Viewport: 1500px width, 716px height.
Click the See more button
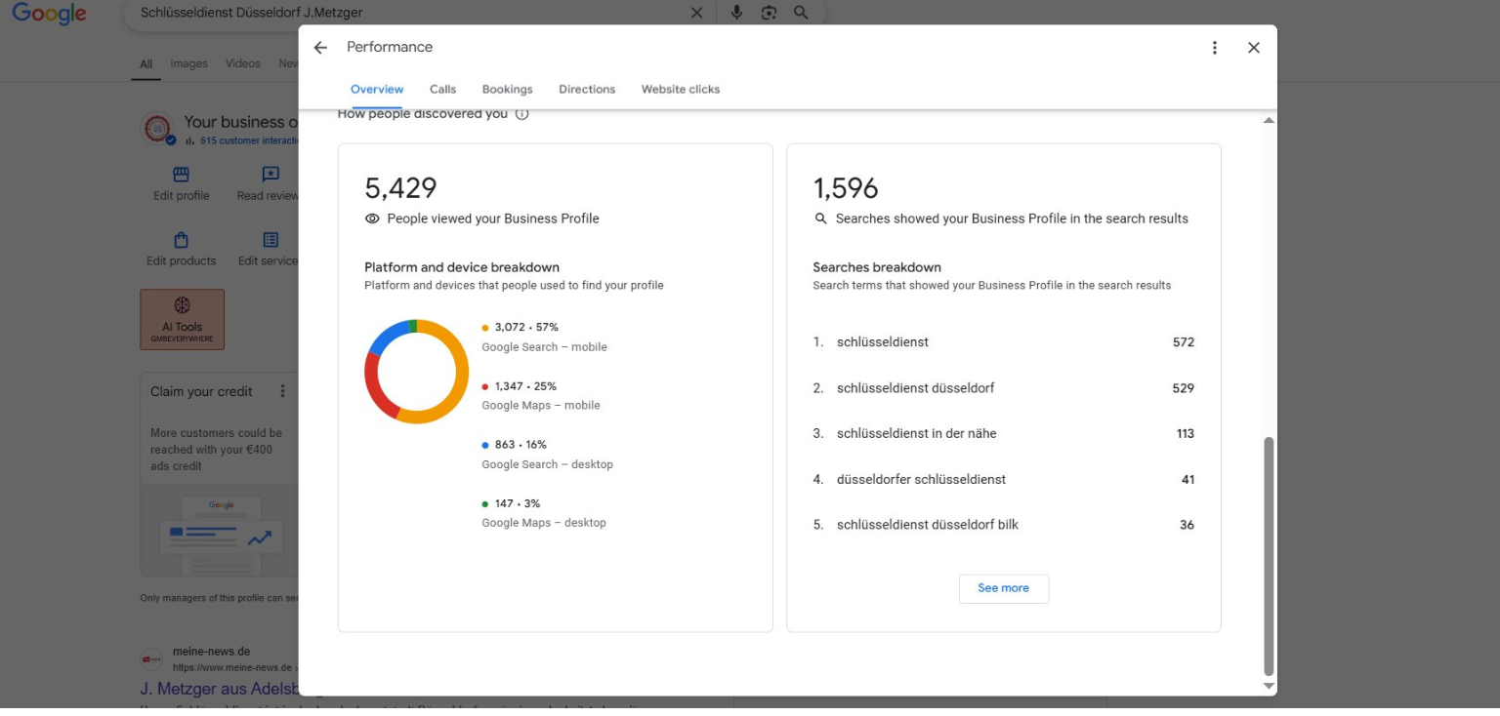[x=1003, y=588]
